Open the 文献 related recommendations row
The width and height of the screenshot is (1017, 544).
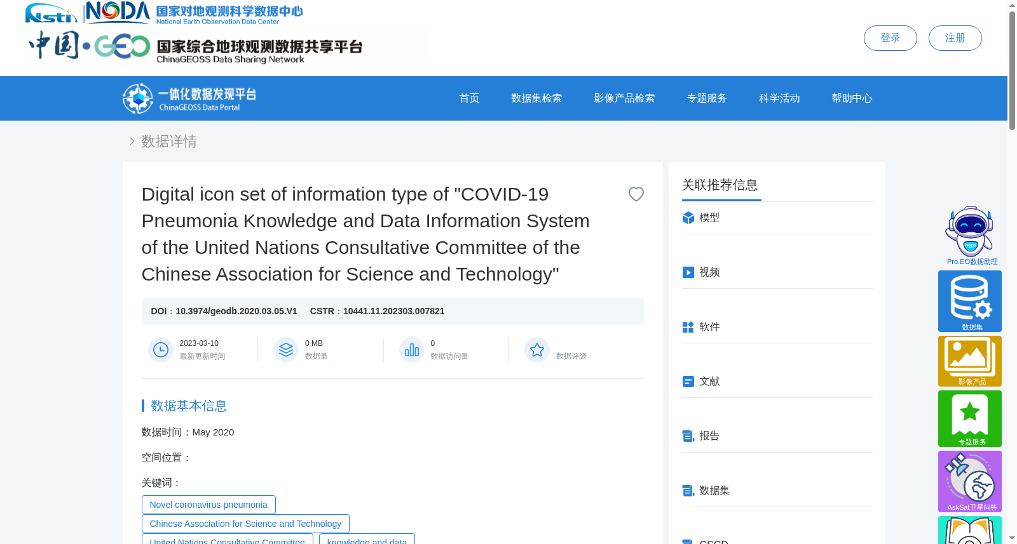(x=777, y=381)
